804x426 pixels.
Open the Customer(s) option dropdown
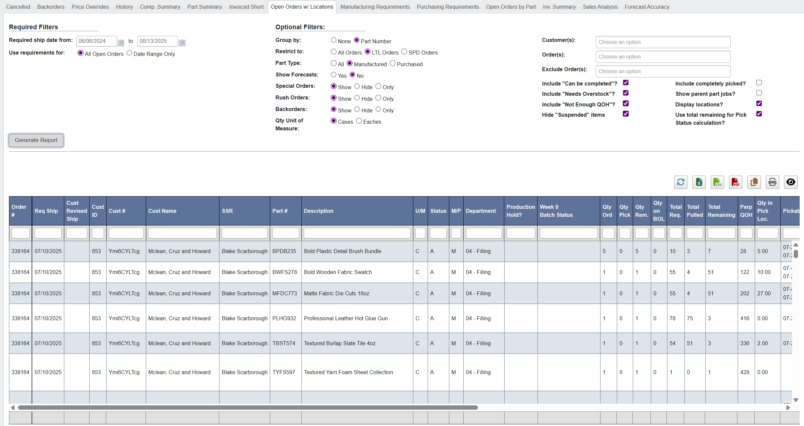pyautogui.click(x=663, y=42)
